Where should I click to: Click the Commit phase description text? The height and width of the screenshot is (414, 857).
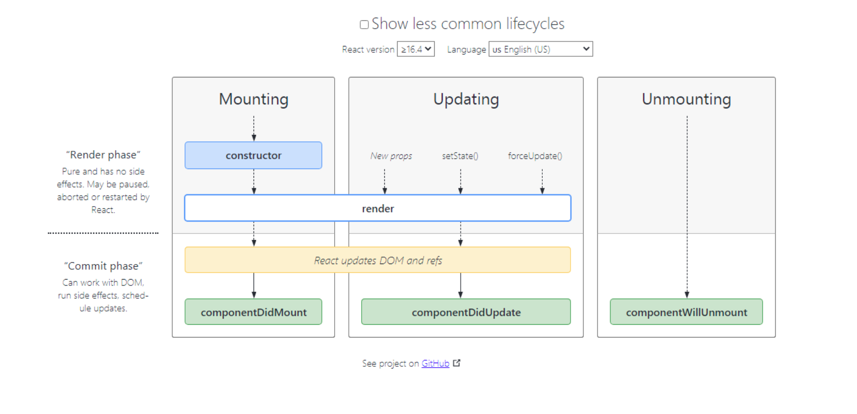(103, 295)
